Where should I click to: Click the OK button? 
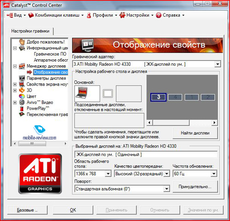coord(73,210)
